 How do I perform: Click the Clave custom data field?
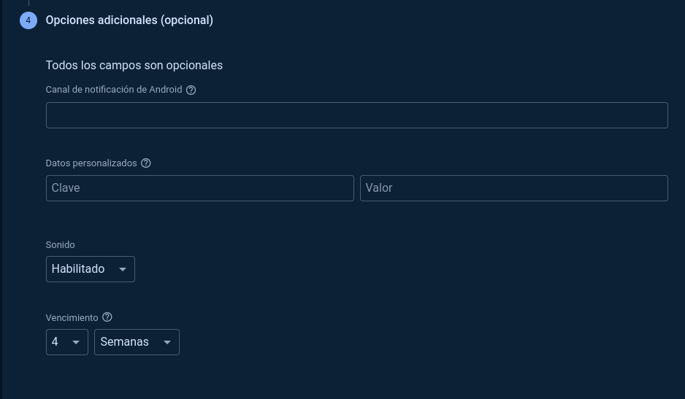tap(199, 188)
